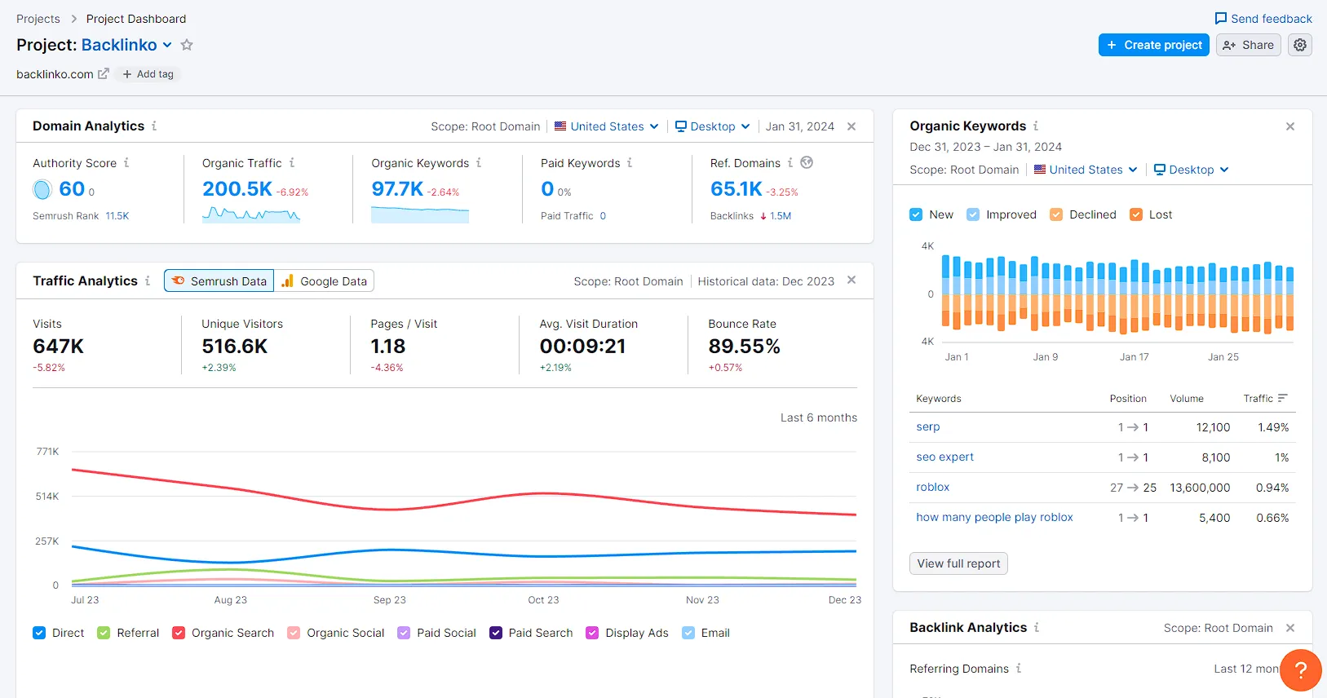
Task: Click the Create project button
Action: [1154, 45]
